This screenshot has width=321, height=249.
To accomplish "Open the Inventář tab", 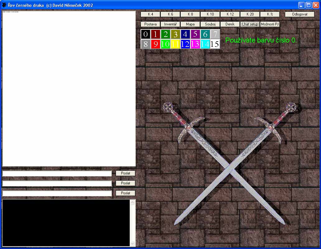I will pyautogui.click(x=170, y=24).
